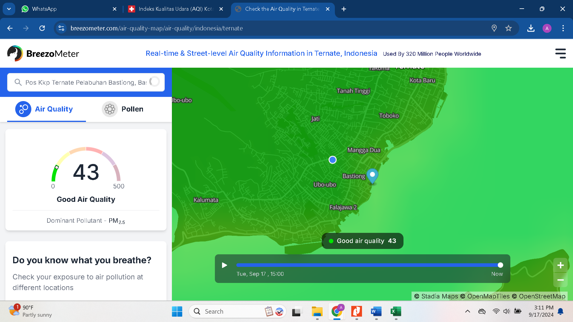
Task: Close the Indeks Kualitas Udara tab
Action: [x=221, y=9]
